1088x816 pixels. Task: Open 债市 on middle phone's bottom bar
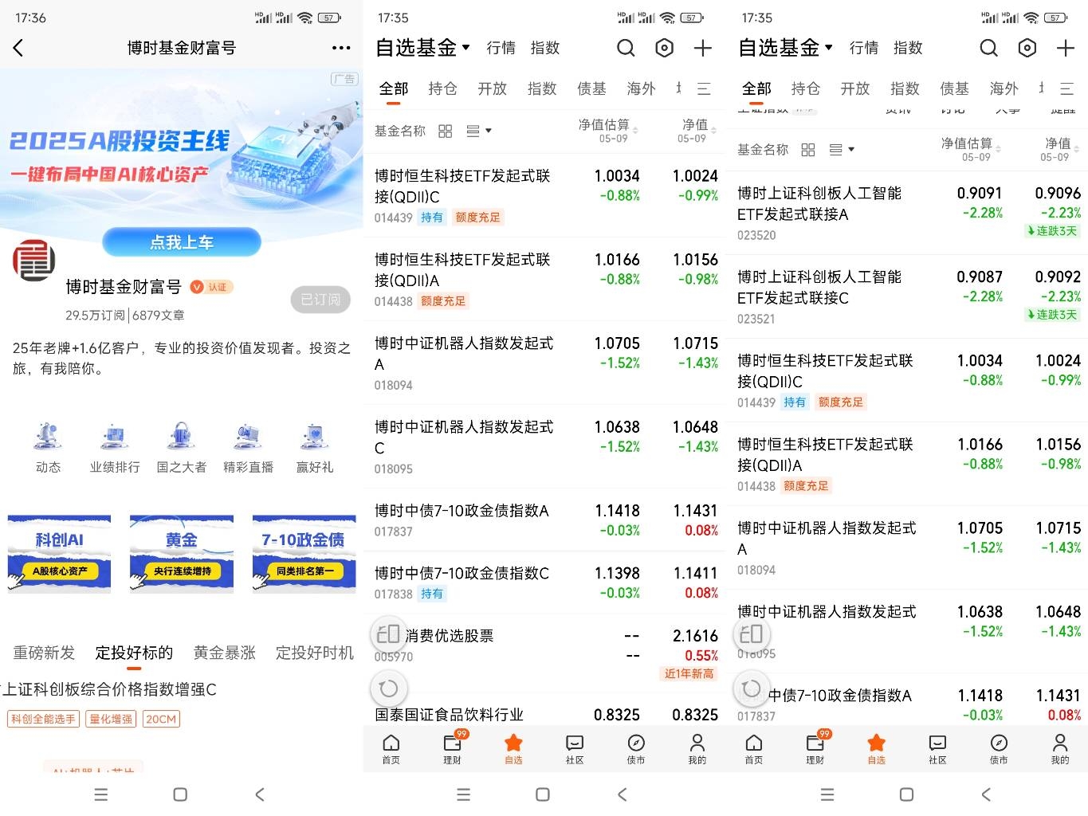(x=636, y=749)
